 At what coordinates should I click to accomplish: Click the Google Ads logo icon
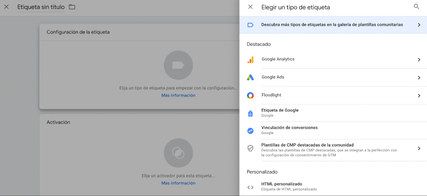point(250,78)
